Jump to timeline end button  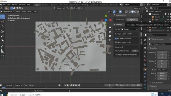[x=79, y=85]
